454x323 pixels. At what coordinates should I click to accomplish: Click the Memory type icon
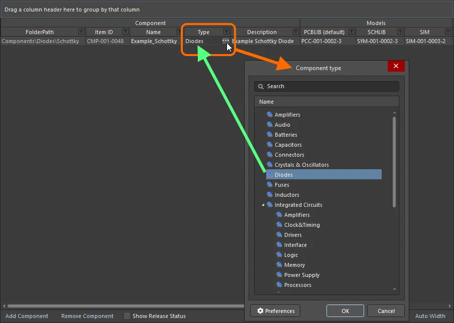pyautogui.click(x=279, y=265)
